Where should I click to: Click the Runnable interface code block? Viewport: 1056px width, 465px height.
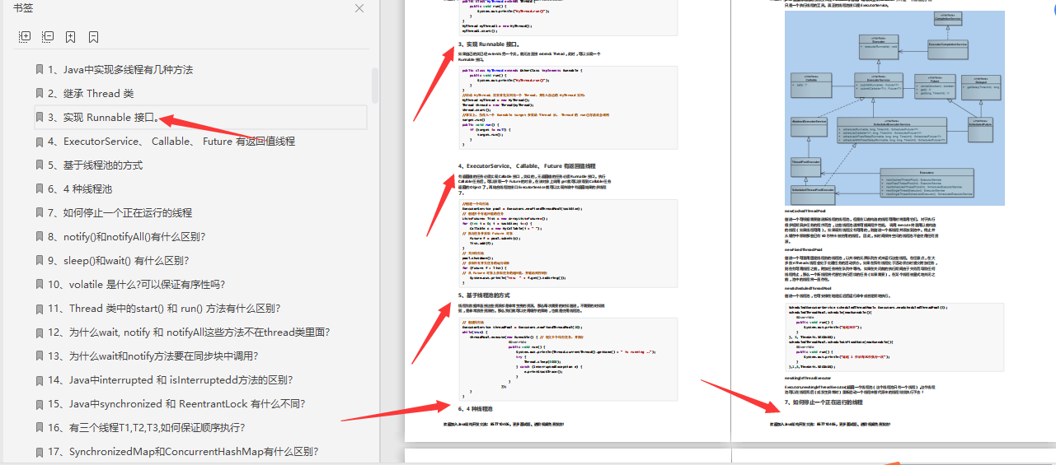click(569, 107)
